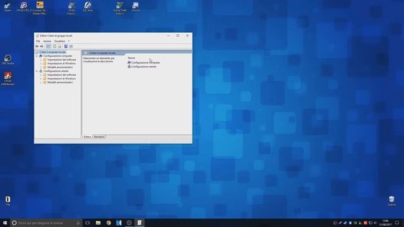Click the red icon in the system tray

(365, 223)
